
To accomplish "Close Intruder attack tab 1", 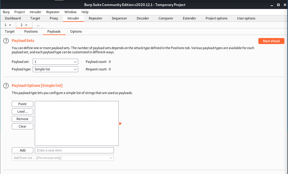I will tap(10, 25).
